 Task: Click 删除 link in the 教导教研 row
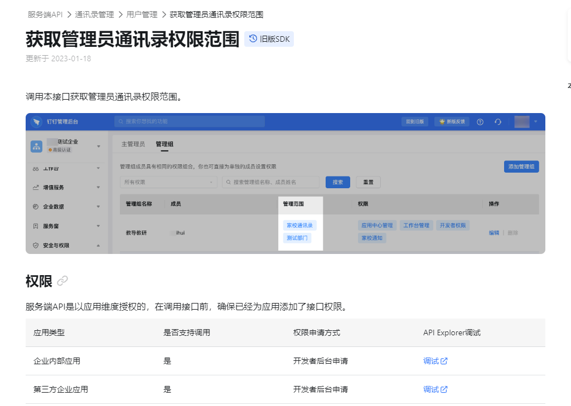513,233
